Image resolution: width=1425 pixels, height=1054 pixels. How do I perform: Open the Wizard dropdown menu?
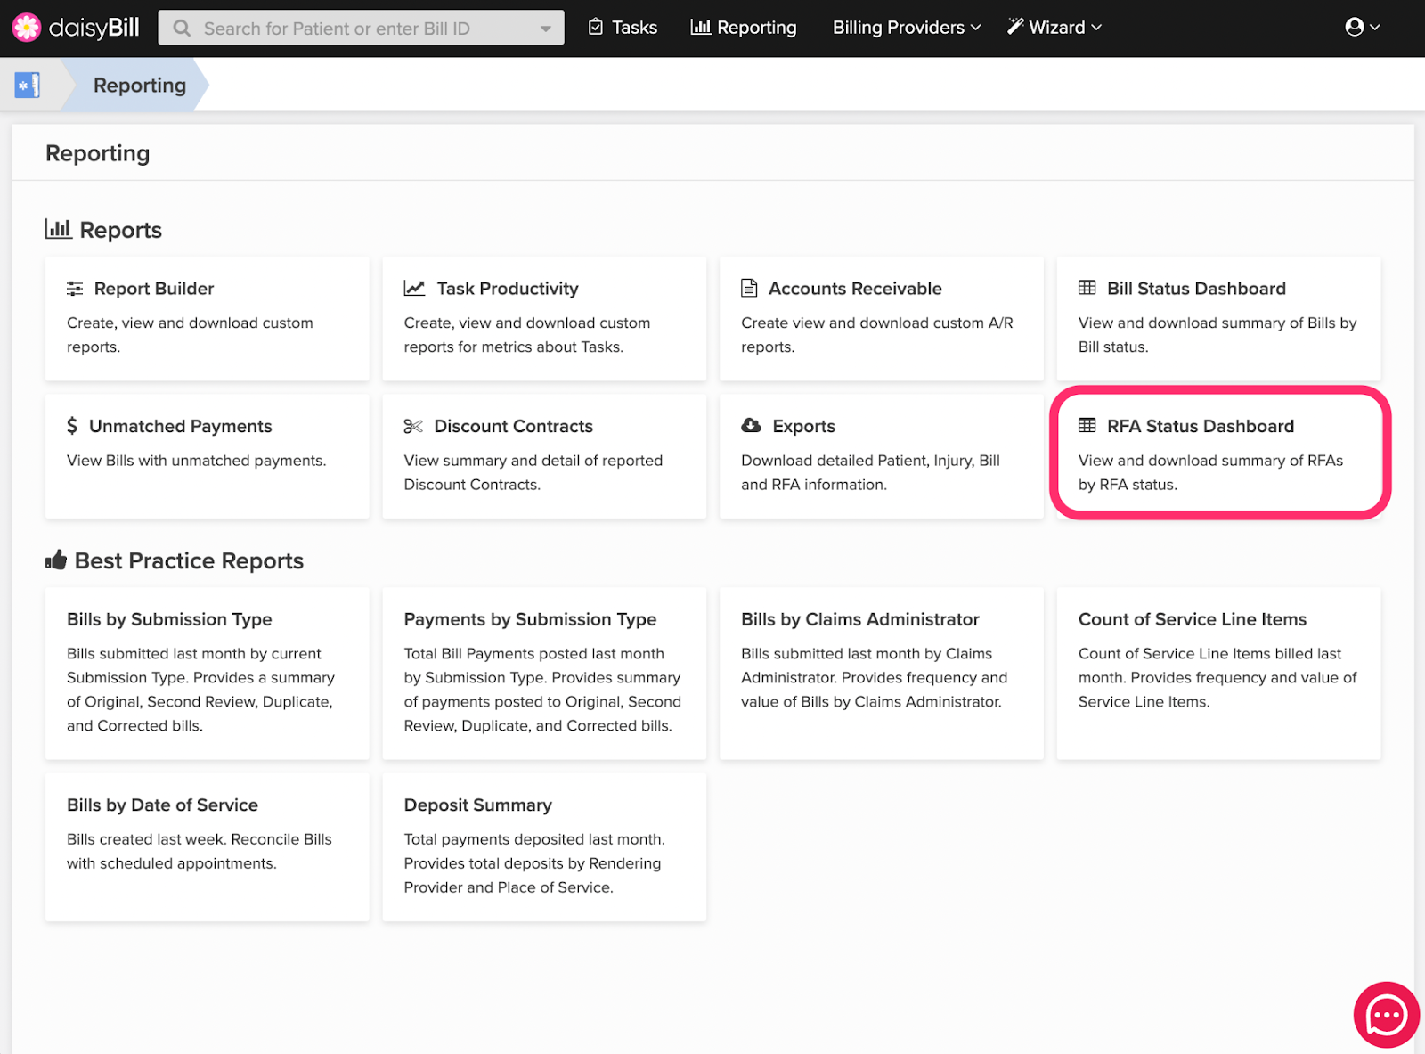[x=1054, y=28]
